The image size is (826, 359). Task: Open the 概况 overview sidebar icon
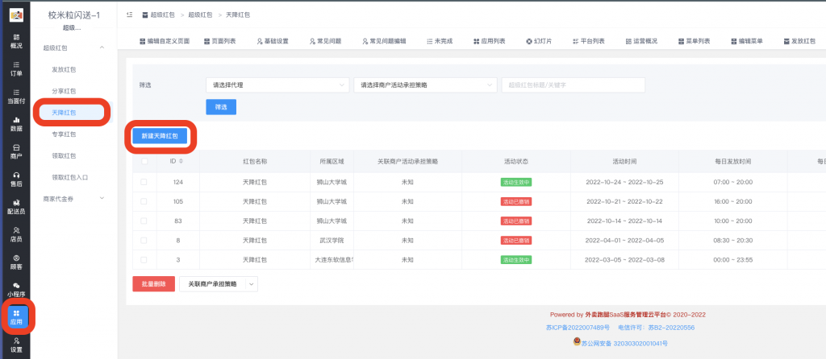click(16, 42)
